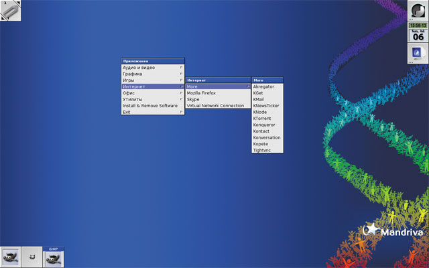This screenshot has height=268, width=429.
Task: Go to previous workspace via clip corner arrow
Action: pyautogui.click(x=3, y=17)
